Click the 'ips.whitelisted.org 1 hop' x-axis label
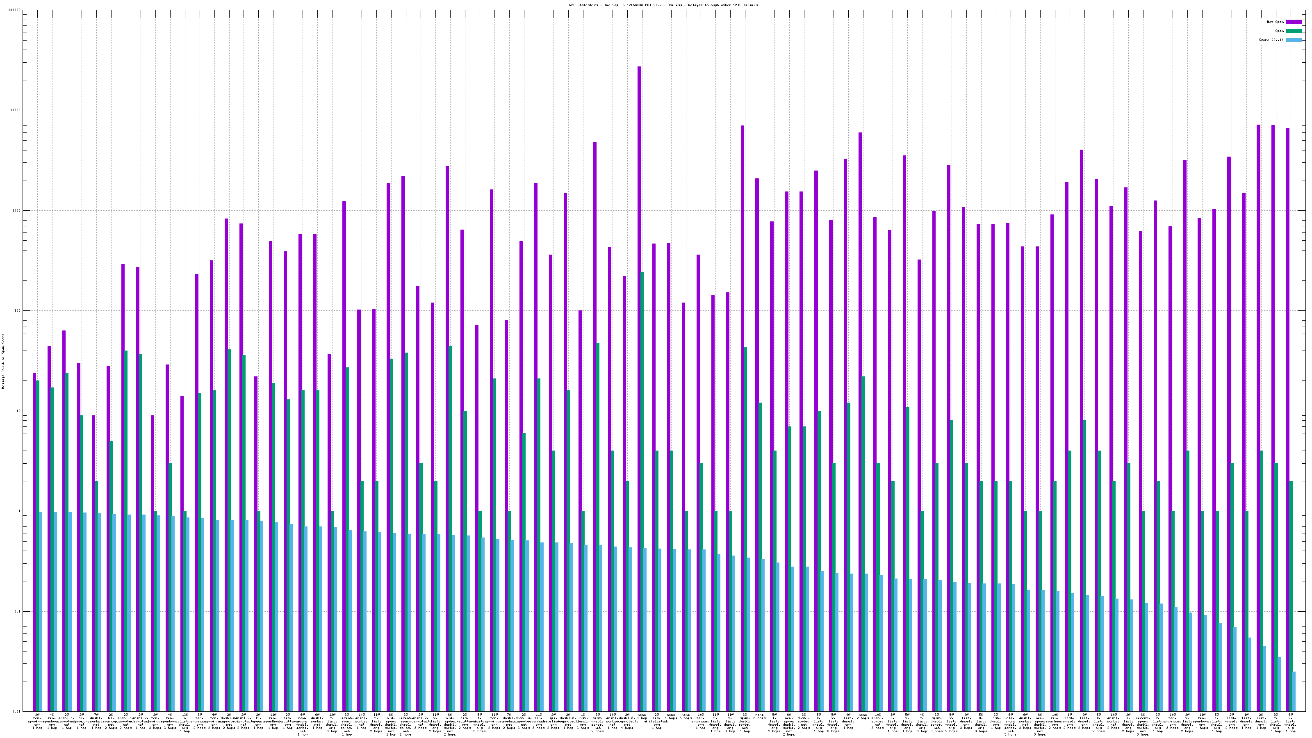1312x738 pixels. coord(656,721)
